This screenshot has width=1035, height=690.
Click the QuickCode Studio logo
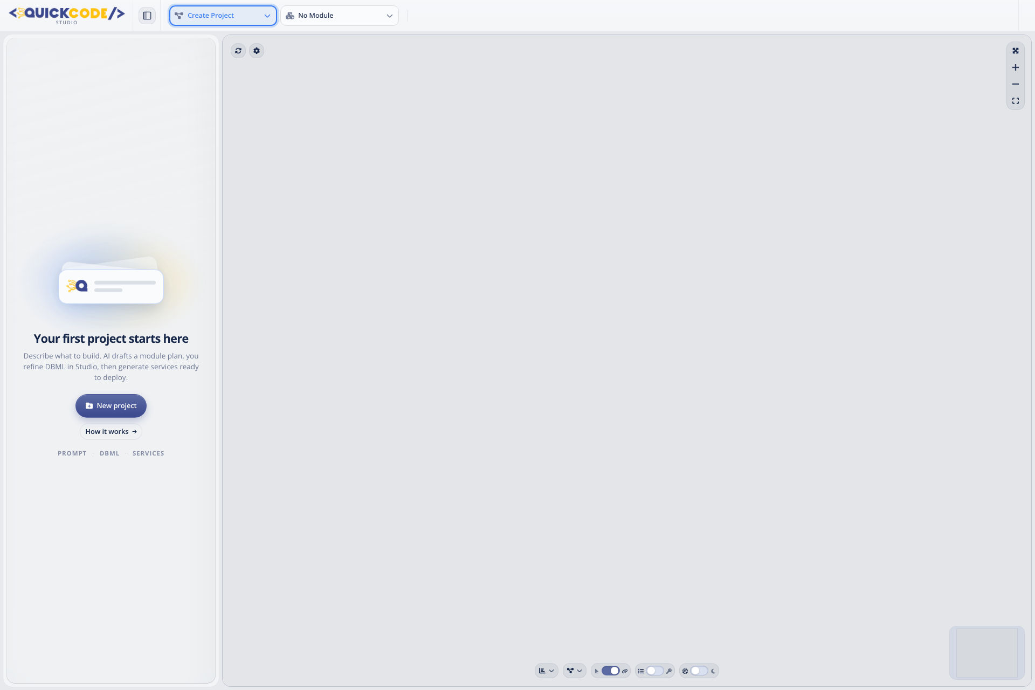point(67,15)
